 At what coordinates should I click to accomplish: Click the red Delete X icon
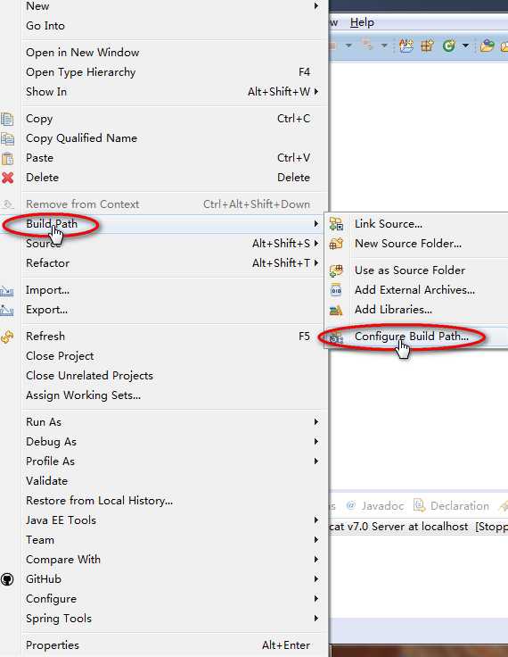7,178
